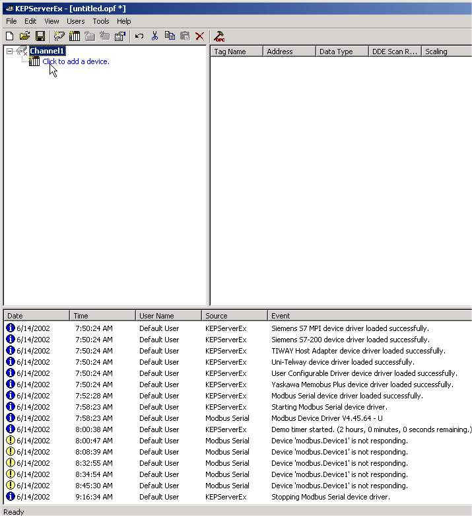Click the Undo arrow icon

(139, 36)
